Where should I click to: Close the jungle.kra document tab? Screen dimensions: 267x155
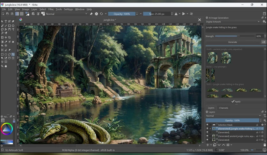(199, 20)
